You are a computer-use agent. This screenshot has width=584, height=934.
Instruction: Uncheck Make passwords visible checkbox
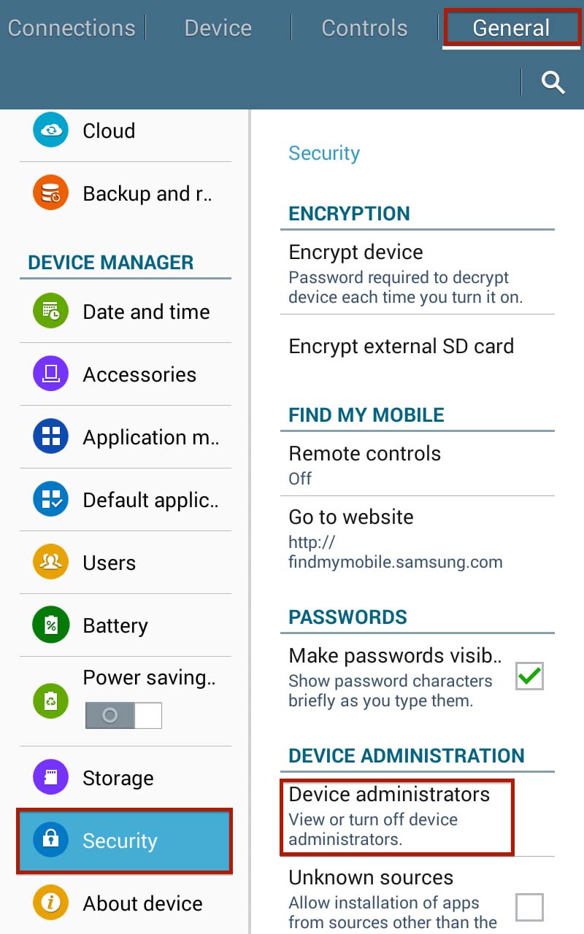(529, 676)
